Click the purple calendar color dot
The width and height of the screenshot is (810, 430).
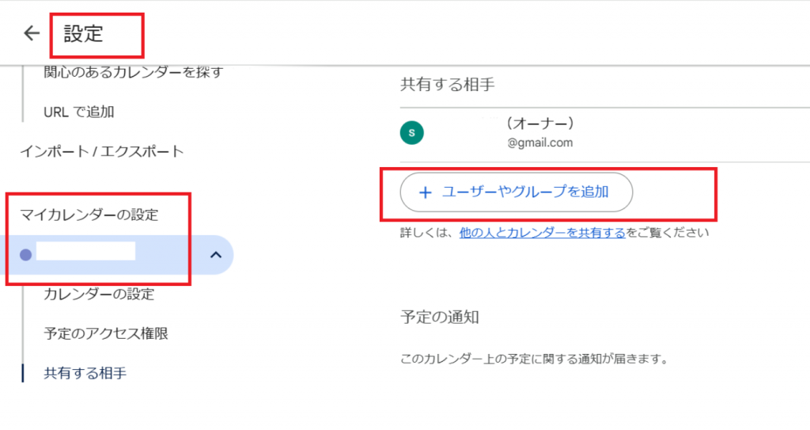click(x=26, y=254)
